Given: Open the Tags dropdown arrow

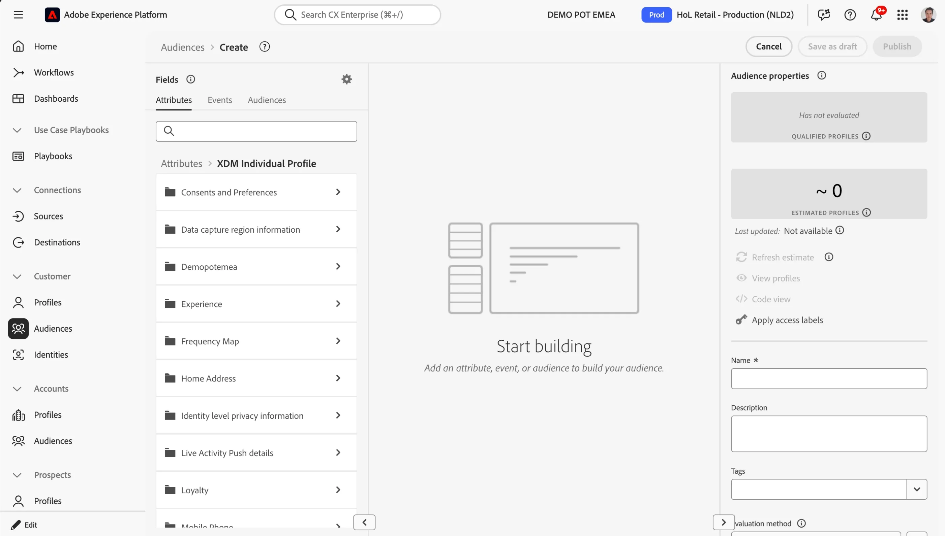Looking at the screenshot, I should (x=917, y=489).
